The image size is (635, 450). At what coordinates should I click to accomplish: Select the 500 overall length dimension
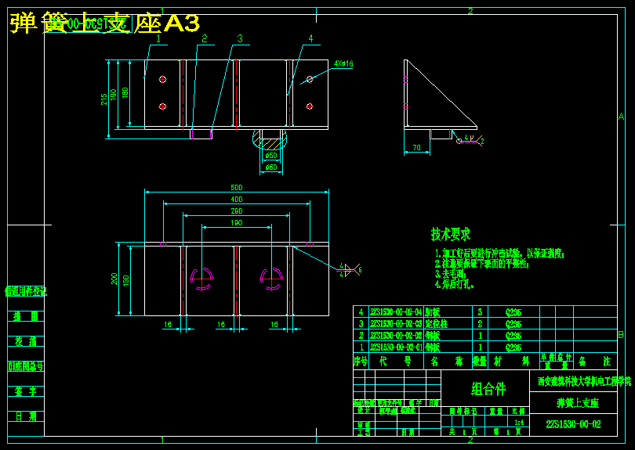[237, 188]
